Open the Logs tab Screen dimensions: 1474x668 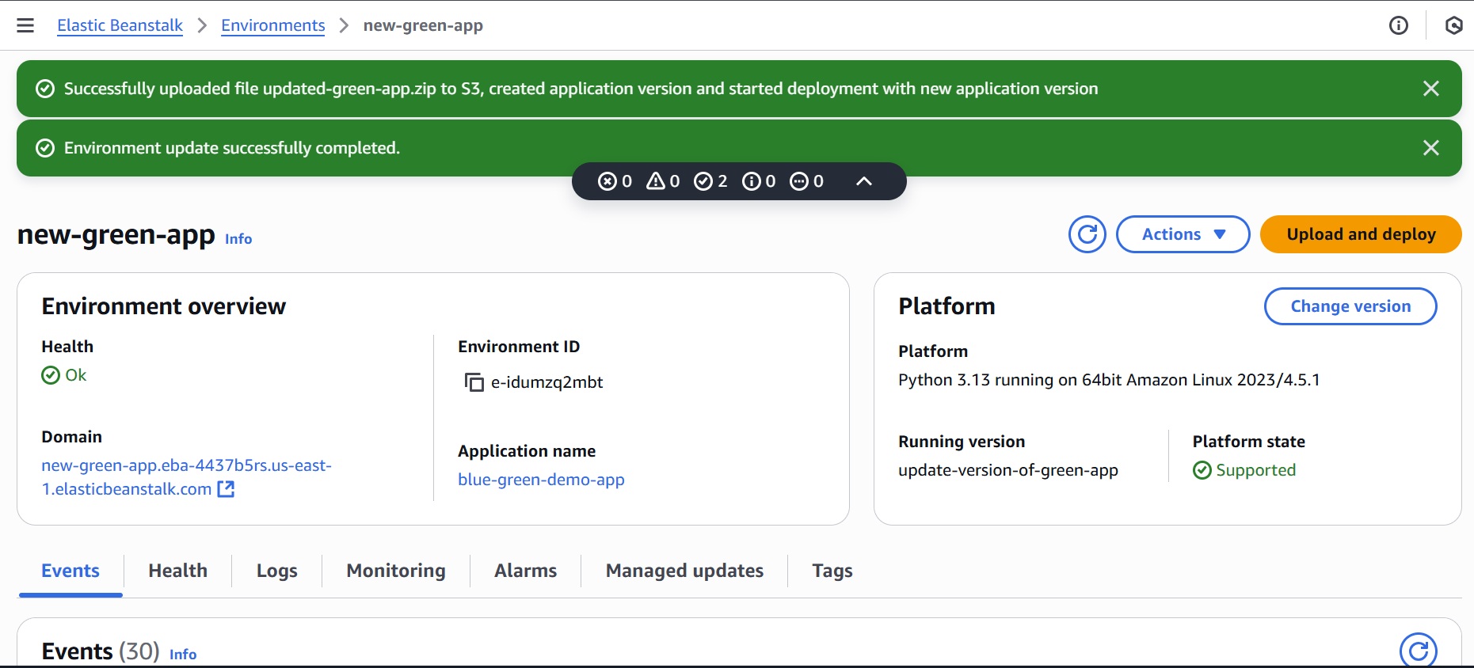click(x=276, y=571)
